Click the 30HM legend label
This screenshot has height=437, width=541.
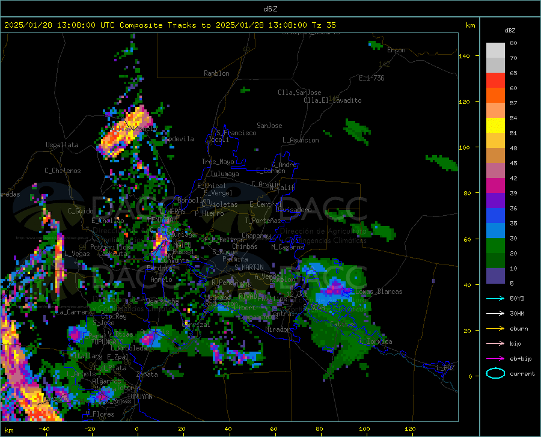(517, 313)
